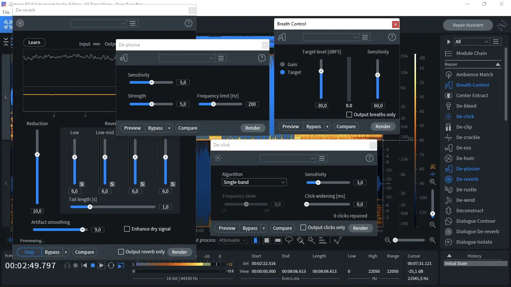
Task: Click Stop in the De-reverb window
Action: pyautogui.click(x=29, y=252)
